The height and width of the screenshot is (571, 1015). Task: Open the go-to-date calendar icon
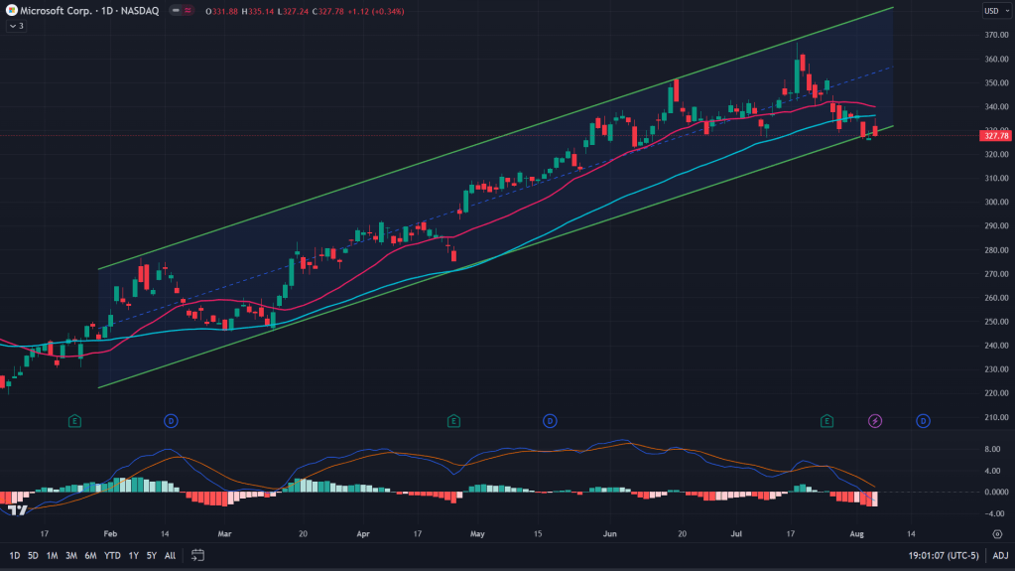(198, 555)
